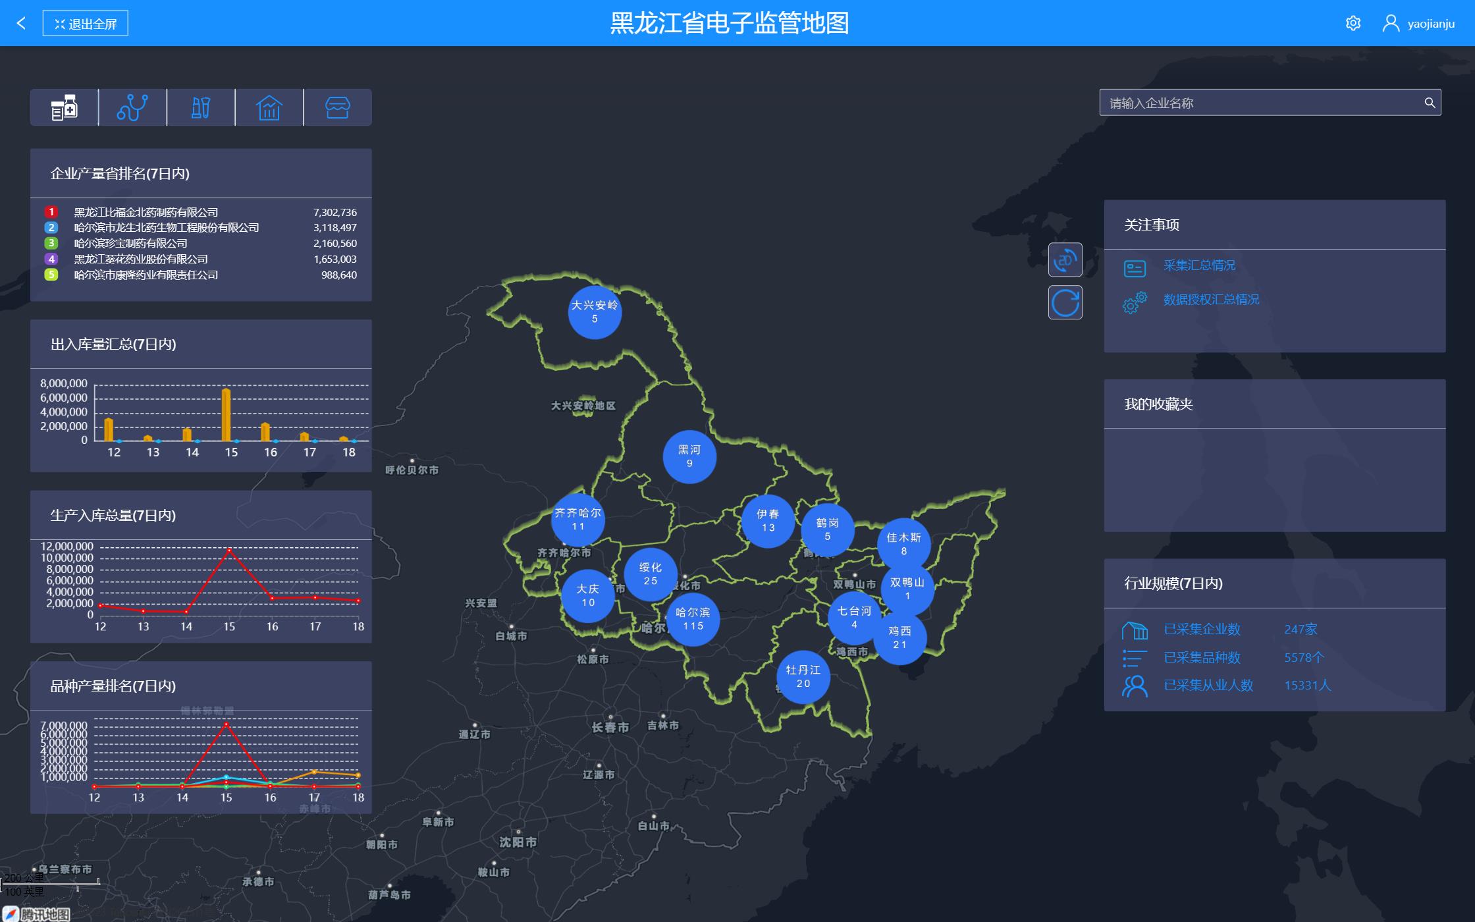Click the 大兴安岭 5 map cluster

click(595, 312)
